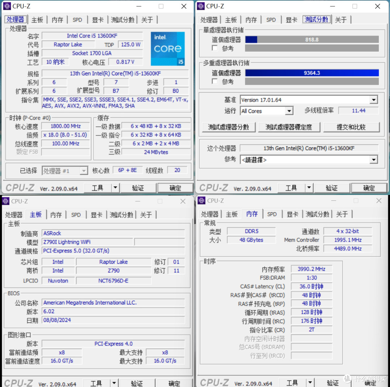
Task: Click the 制造商 value ASRock
Action: point(113,233)
